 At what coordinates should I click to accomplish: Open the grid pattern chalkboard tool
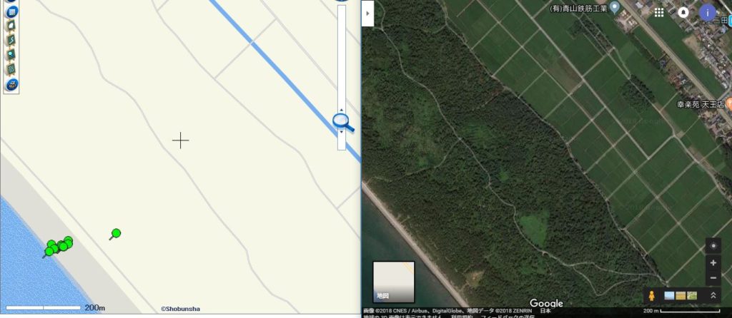(11, 69)
